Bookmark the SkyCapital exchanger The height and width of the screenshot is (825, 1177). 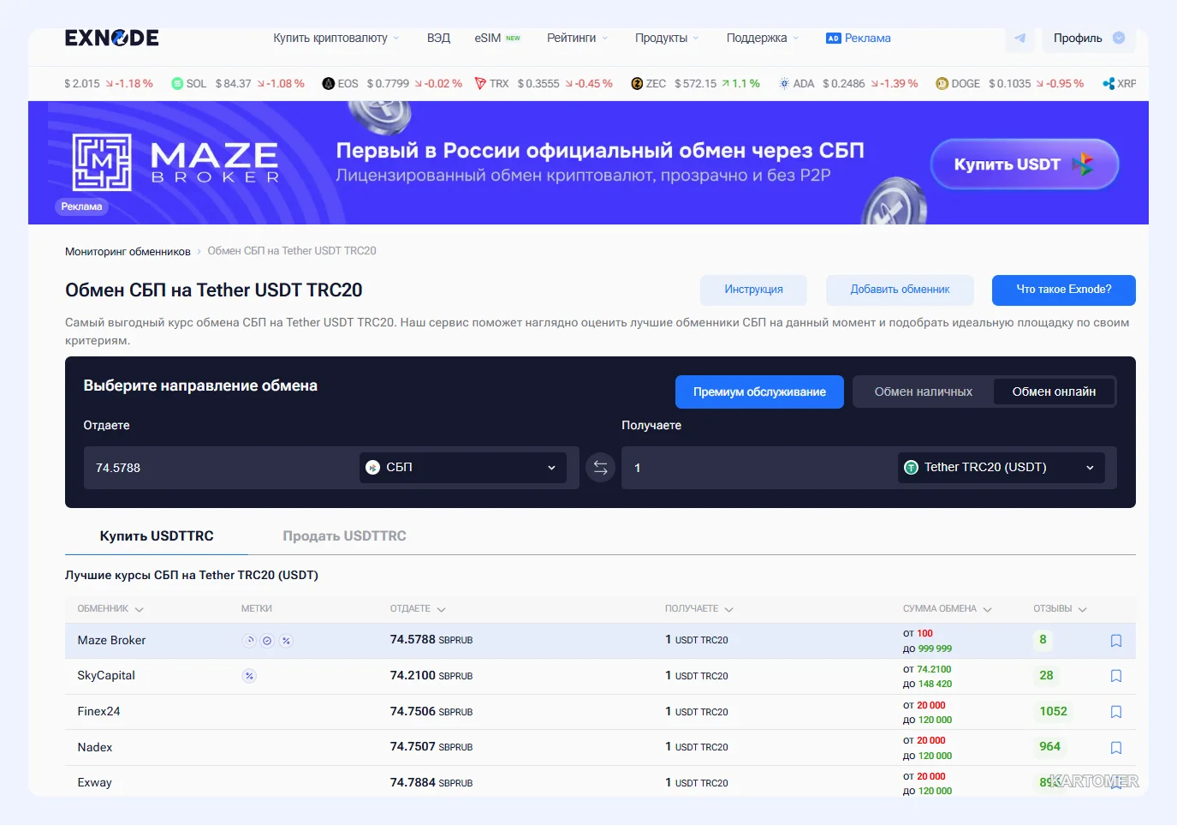coord(1116,676)
